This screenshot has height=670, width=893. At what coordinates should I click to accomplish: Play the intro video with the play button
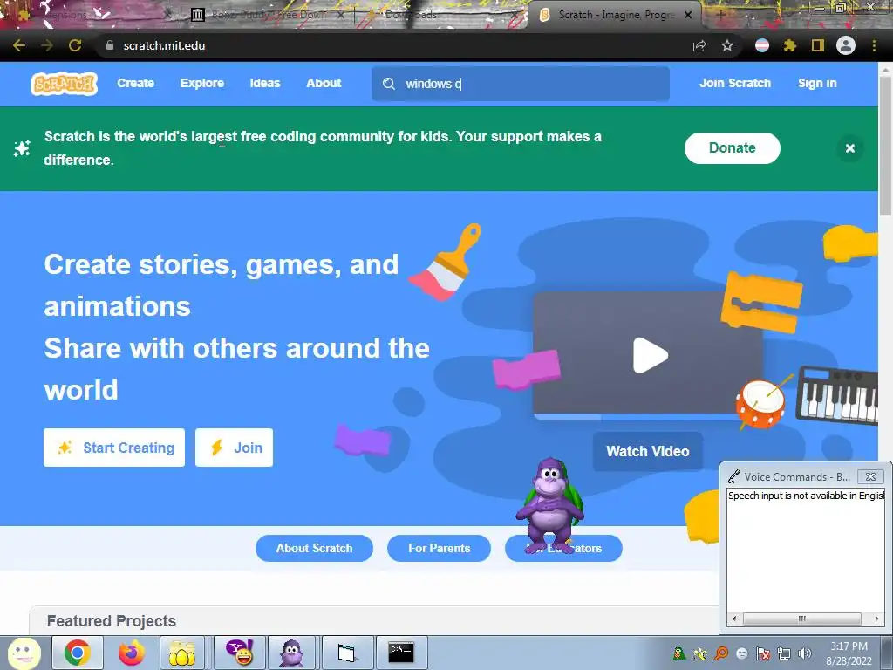pyautogui.click(x=650, y=356)
